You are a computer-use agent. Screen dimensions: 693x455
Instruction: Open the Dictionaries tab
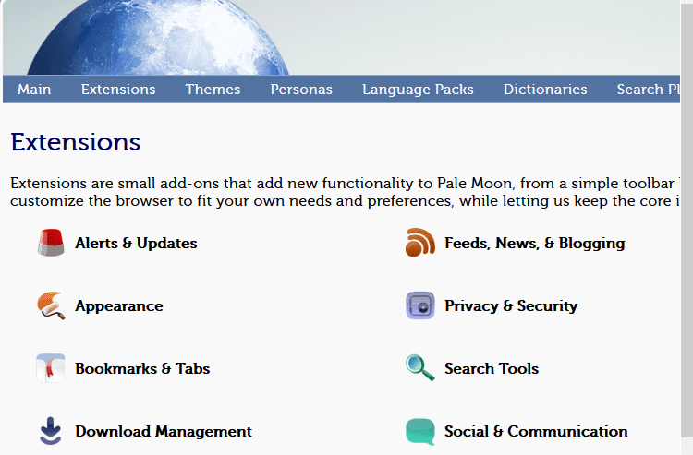545,90
